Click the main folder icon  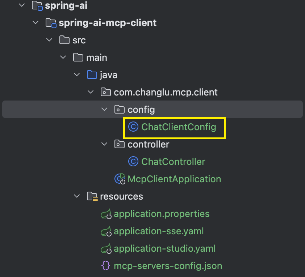click(x=78, y=57)
